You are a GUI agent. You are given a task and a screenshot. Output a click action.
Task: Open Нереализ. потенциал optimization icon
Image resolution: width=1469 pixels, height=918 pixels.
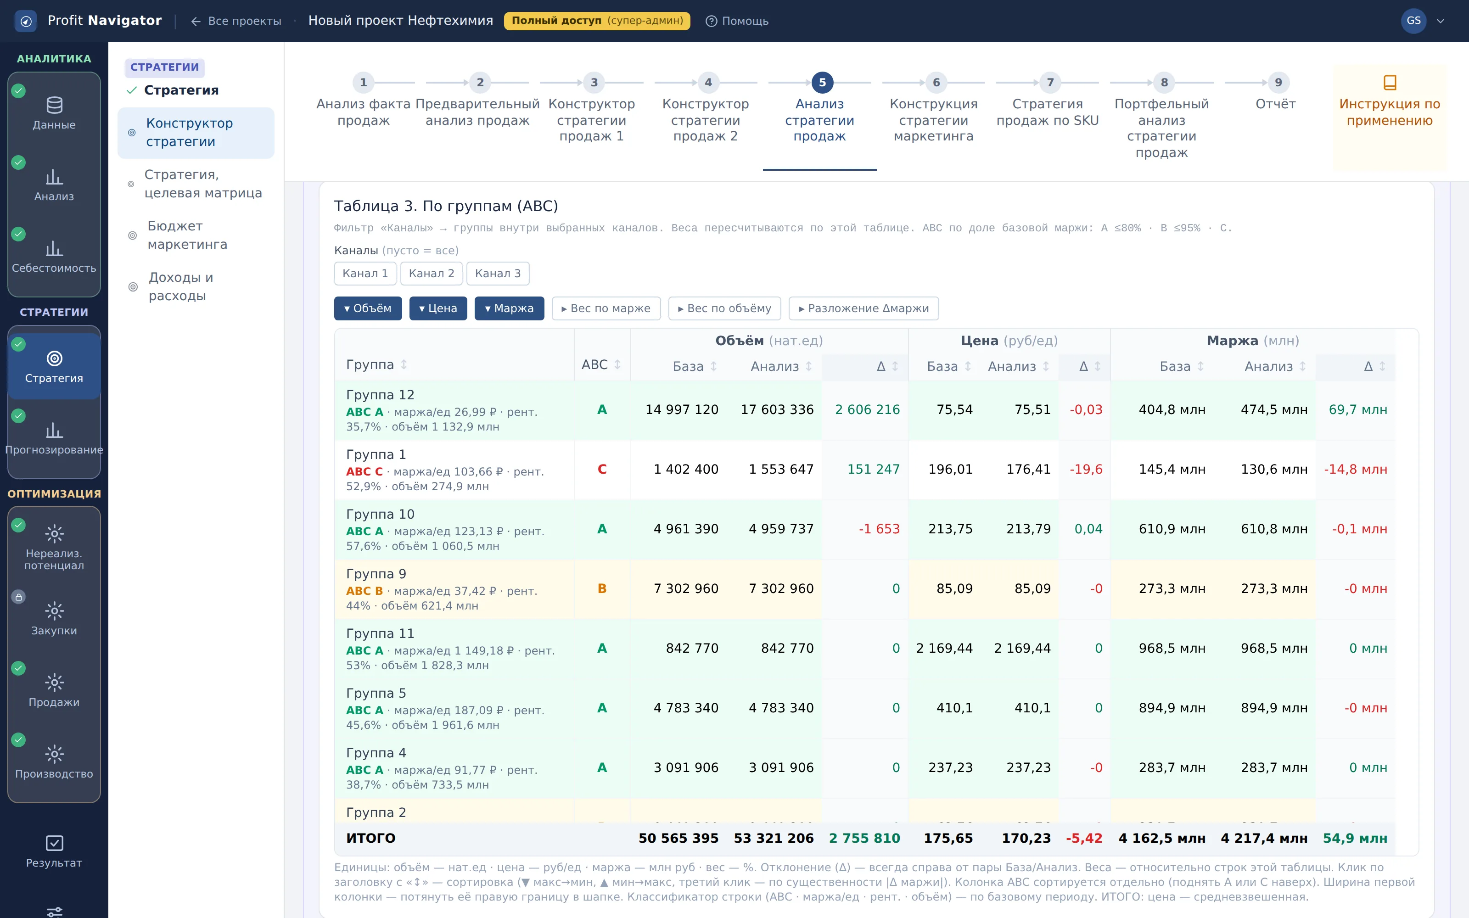tap(54, 534)
